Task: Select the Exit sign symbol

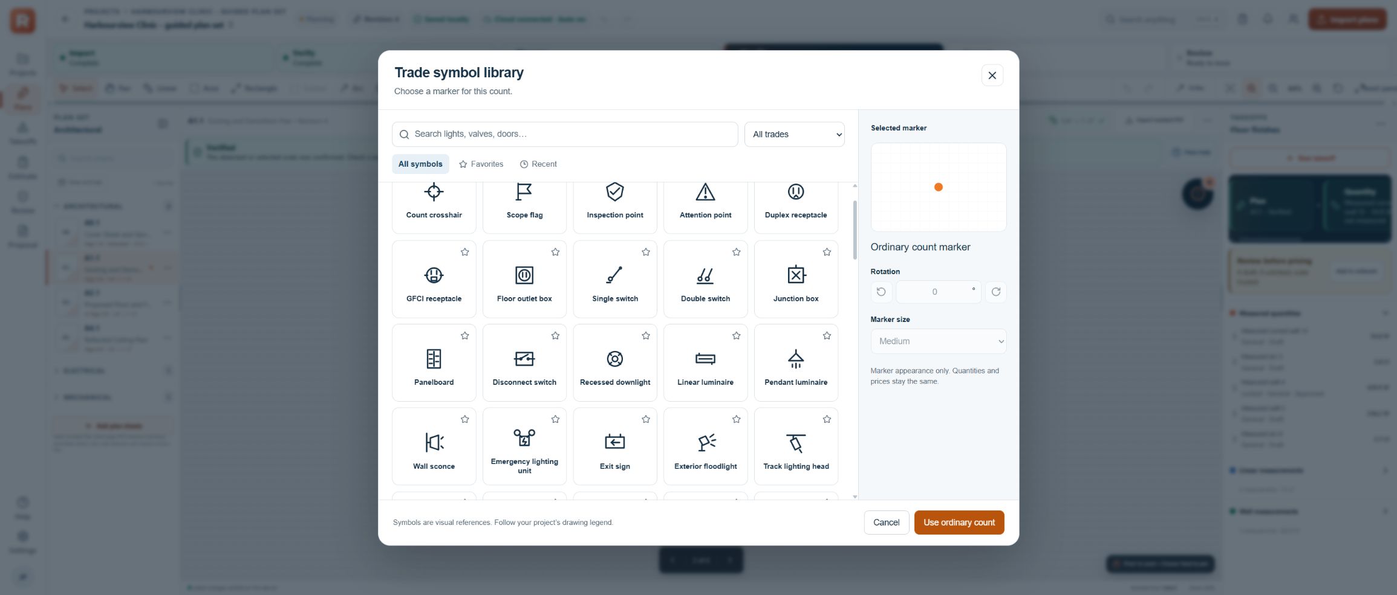Action: pyautogui.click(x=615, y=447)
